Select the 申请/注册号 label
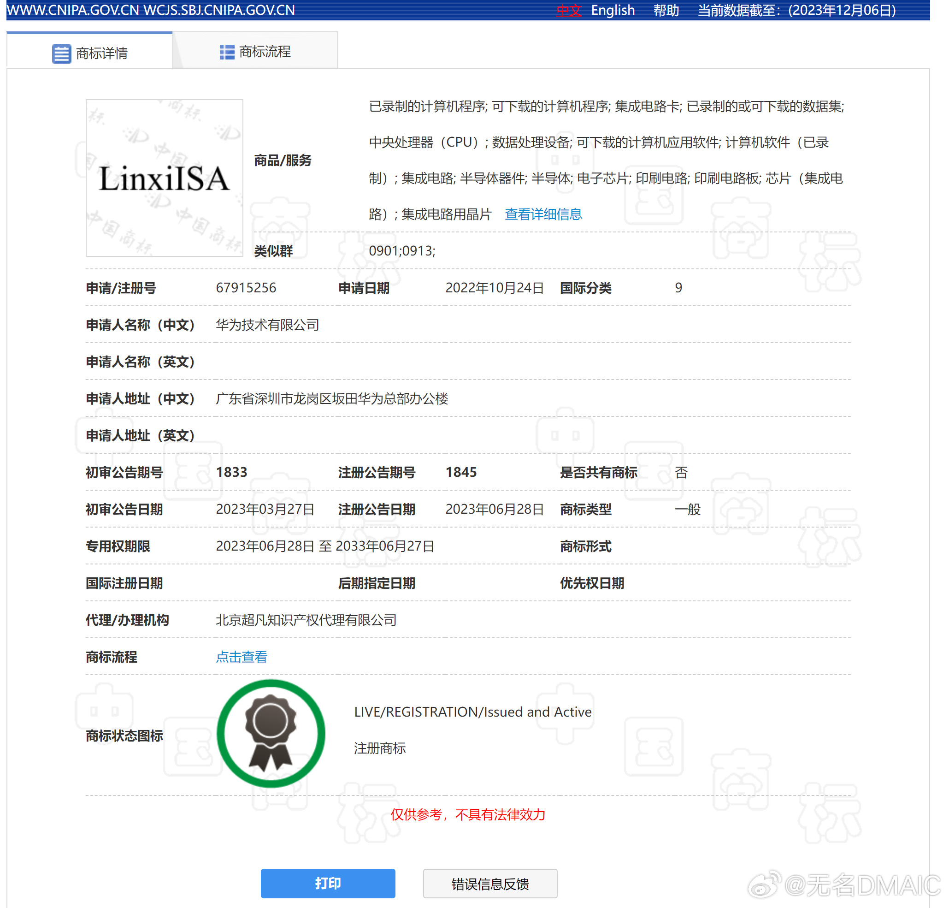The image size is (949, 908). pos(121,288)
